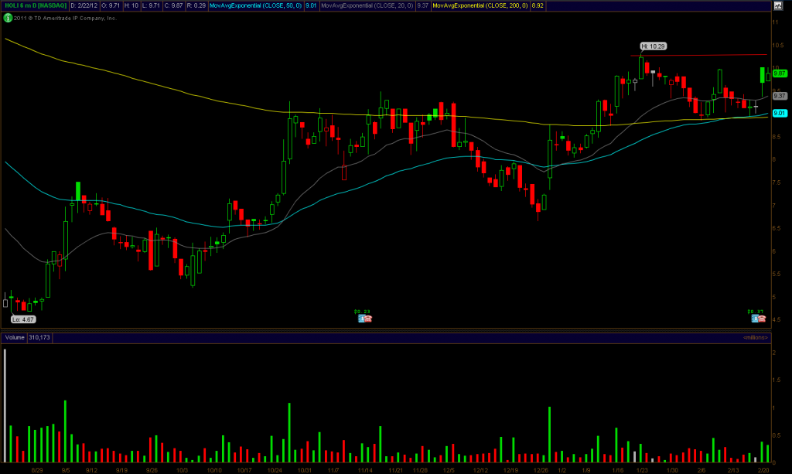The image size is (792, 474).
Task: Click the L: 9.71 low value
Action: click(151, 5)
